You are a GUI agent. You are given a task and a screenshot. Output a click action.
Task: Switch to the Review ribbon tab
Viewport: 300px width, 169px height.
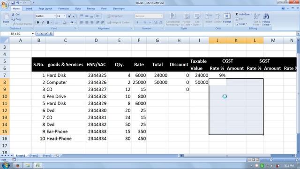pos(91,8)
